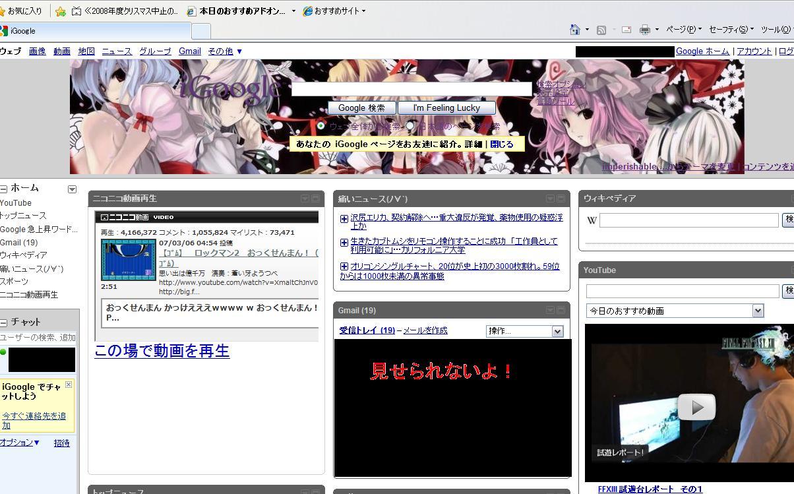Open menu icon of 痛いニュース gadget

(550, 199)
